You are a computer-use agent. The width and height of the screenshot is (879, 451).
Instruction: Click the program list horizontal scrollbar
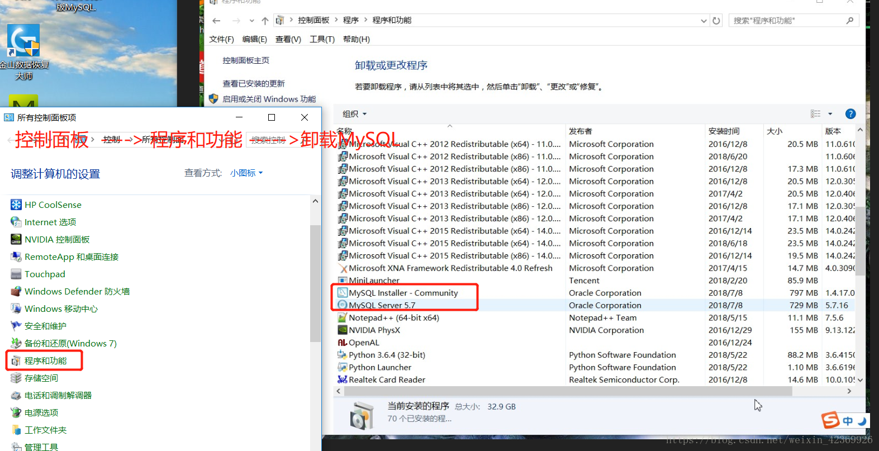[568, 391]
